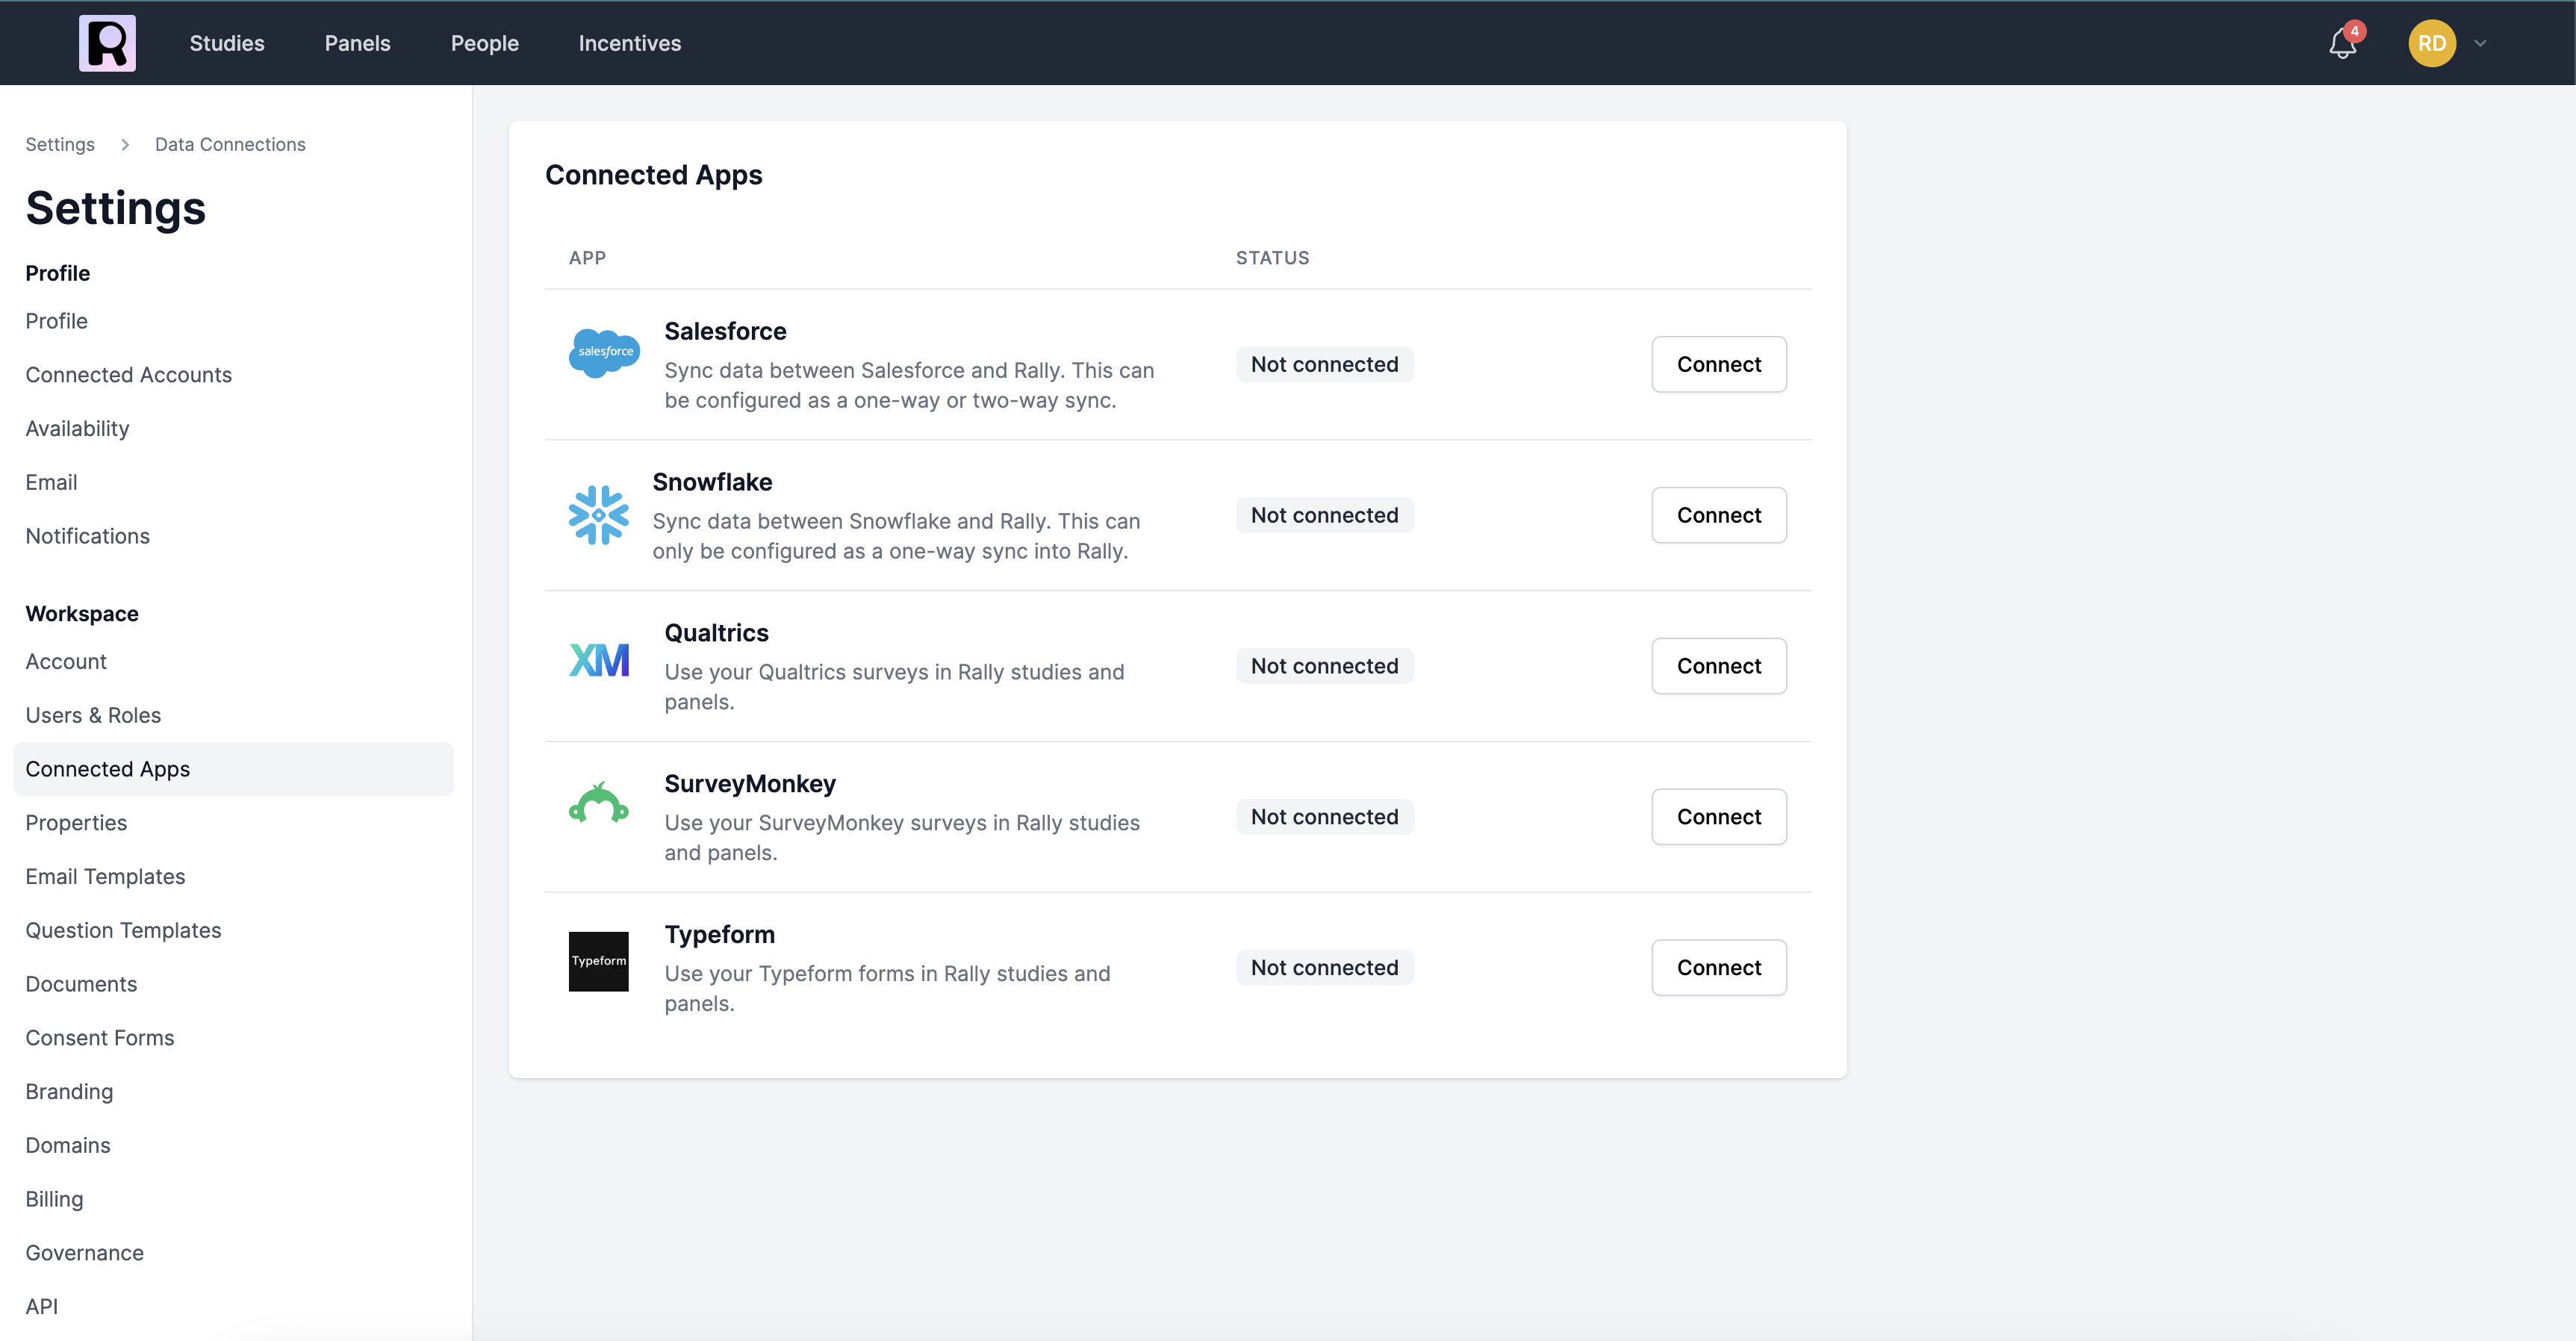2576x1341 pixels.
Task: Open the Incentives menu
Action: click(x=629, y=44)
